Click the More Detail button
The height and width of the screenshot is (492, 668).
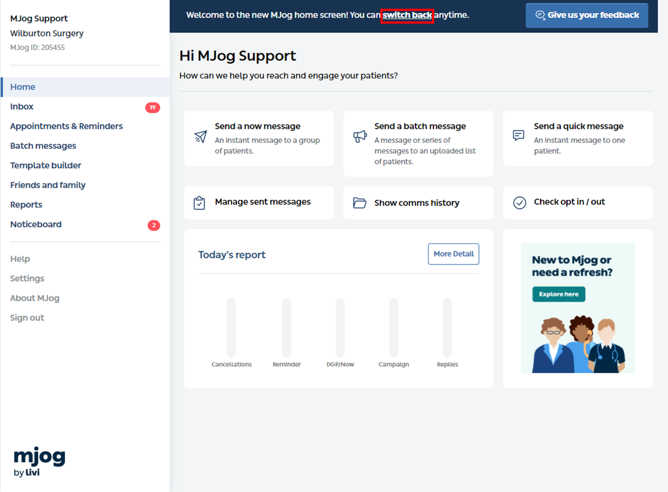[453, 254]
